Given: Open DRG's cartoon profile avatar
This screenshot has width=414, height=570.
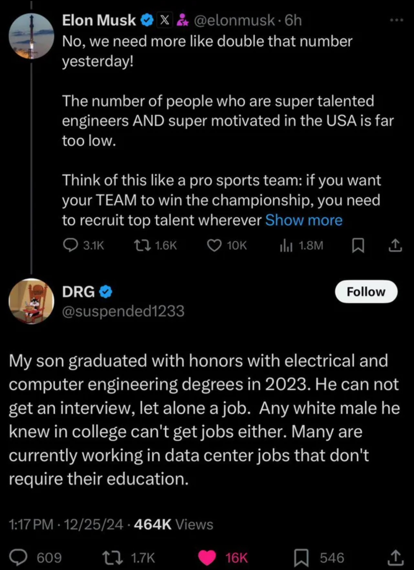Looking at the screenshot, I should coord(31,301).
